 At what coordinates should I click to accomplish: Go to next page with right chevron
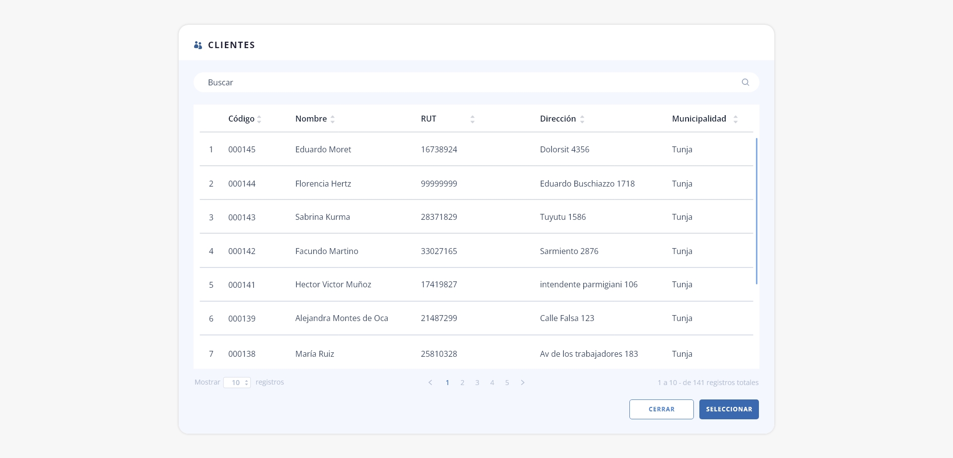[x=523, y=383]
